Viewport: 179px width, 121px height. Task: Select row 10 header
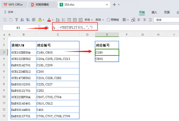[4, 97]
